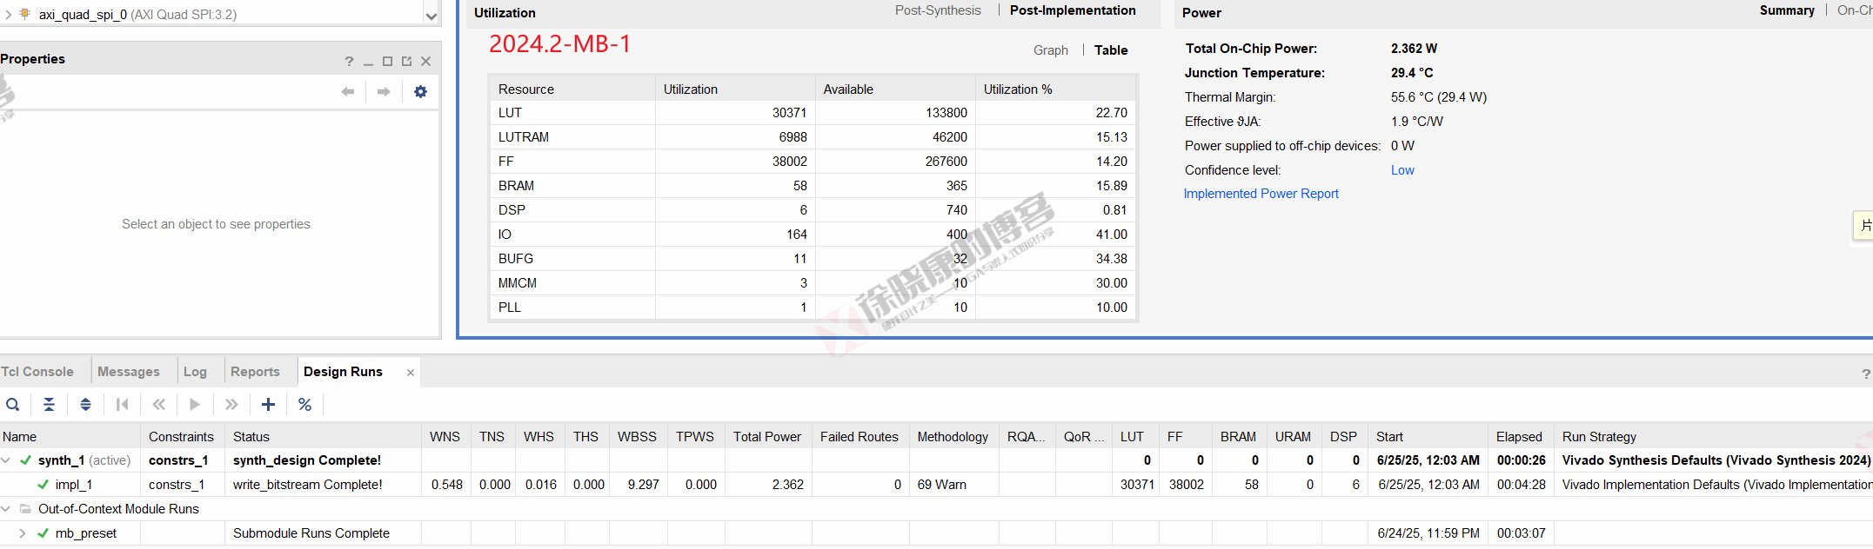
Task: Show Post-Synthesis utilization
Action: coord(938,10)
